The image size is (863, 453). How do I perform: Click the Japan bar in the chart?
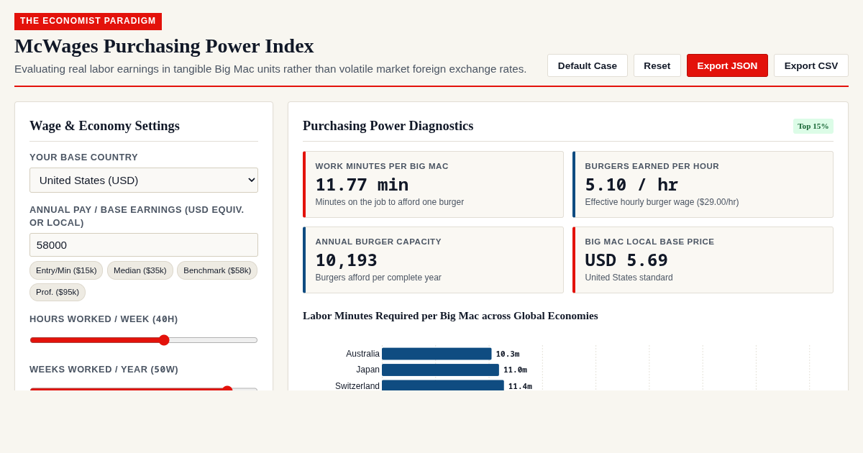click(x=440, y=370)
